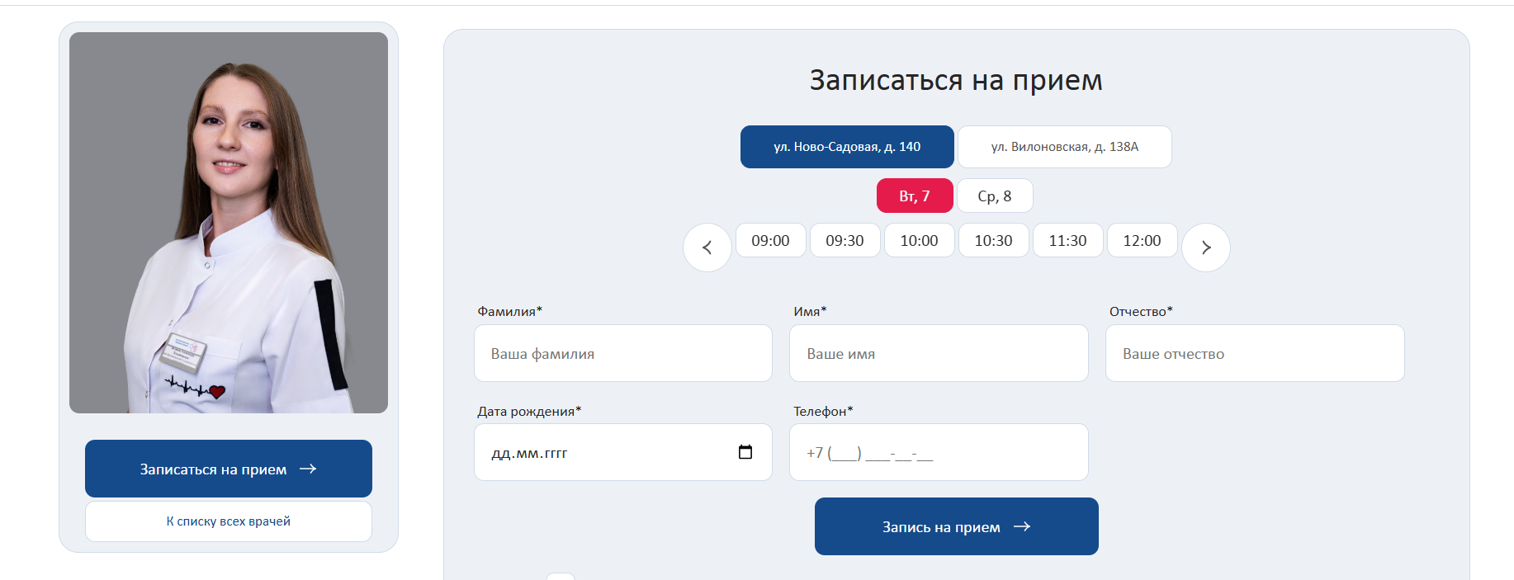Select the 09:30 time slot
The width and height of the screenshot is (1514, 580).
tap(845, 241)
